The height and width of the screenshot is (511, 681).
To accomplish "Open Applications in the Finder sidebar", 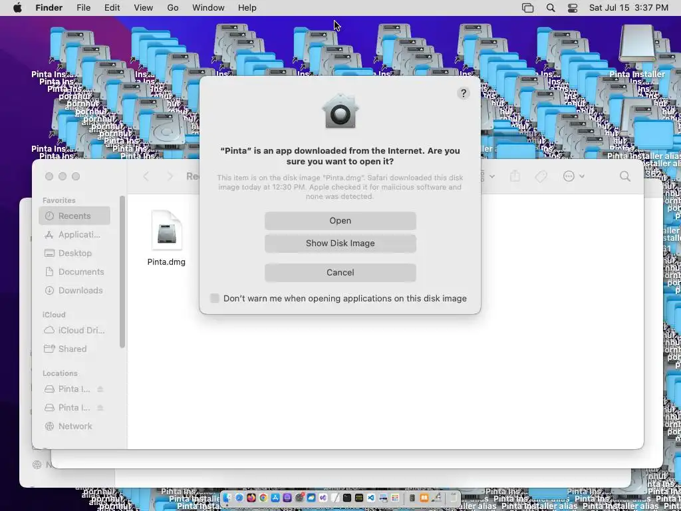I will tap(74, 235).
